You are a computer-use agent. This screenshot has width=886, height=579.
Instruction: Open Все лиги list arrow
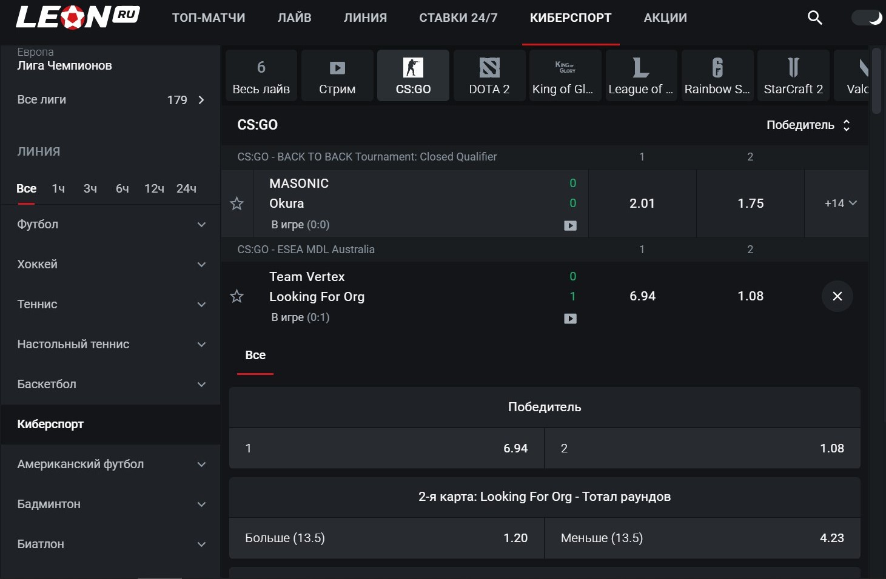201,100
